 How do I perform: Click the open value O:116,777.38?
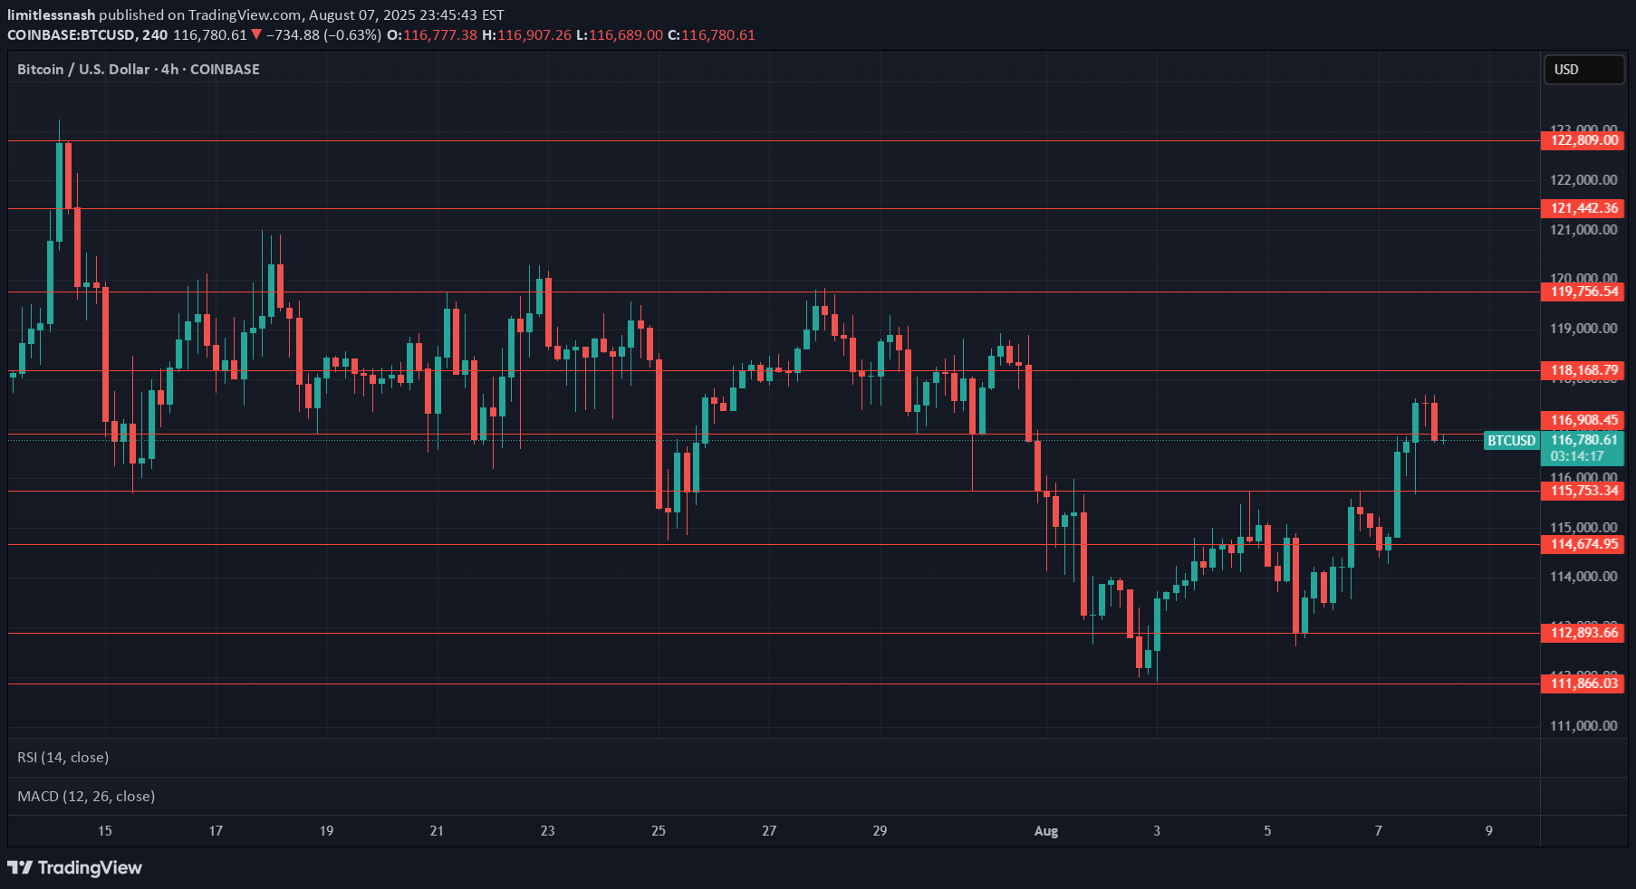point(432,34)
